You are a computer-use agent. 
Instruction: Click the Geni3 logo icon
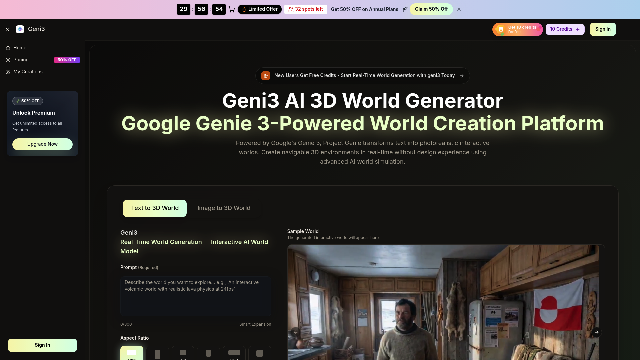click(x=20, y=29)
